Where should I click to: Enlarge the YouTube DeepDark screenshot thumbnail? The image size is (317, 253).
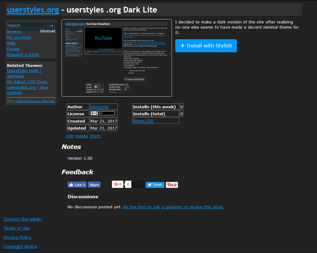[x=117, y=58]
